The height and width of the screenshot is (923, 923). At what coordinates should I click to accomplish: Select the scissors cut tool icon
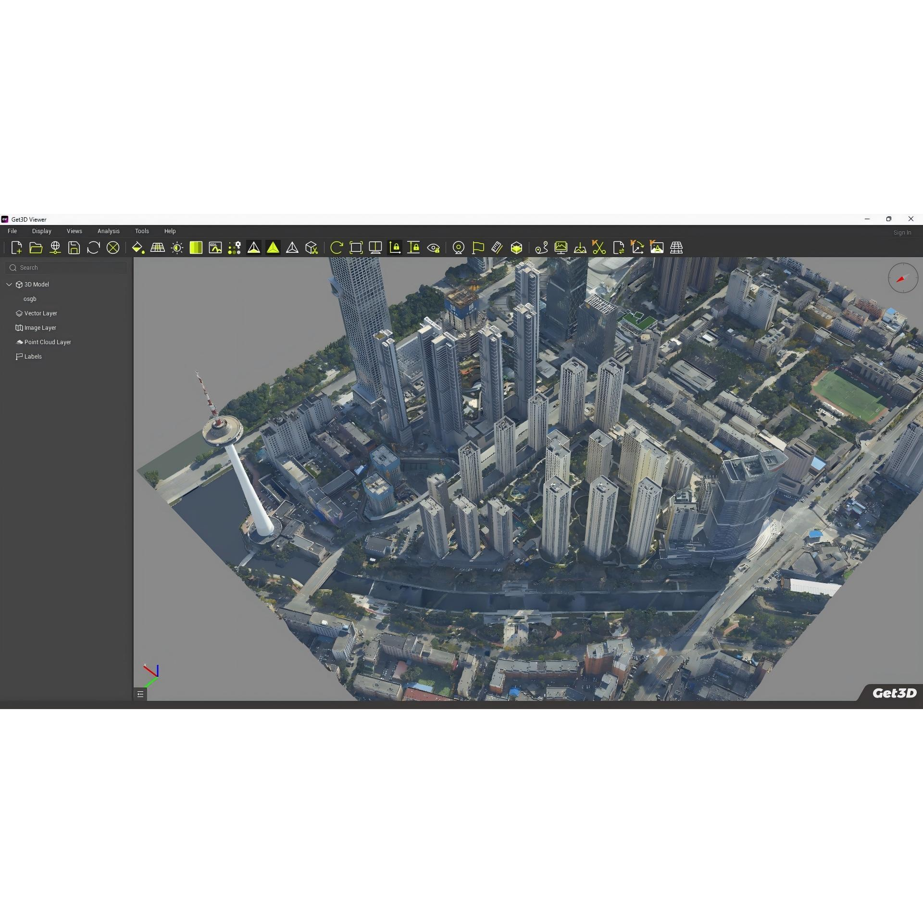point(599,247)
